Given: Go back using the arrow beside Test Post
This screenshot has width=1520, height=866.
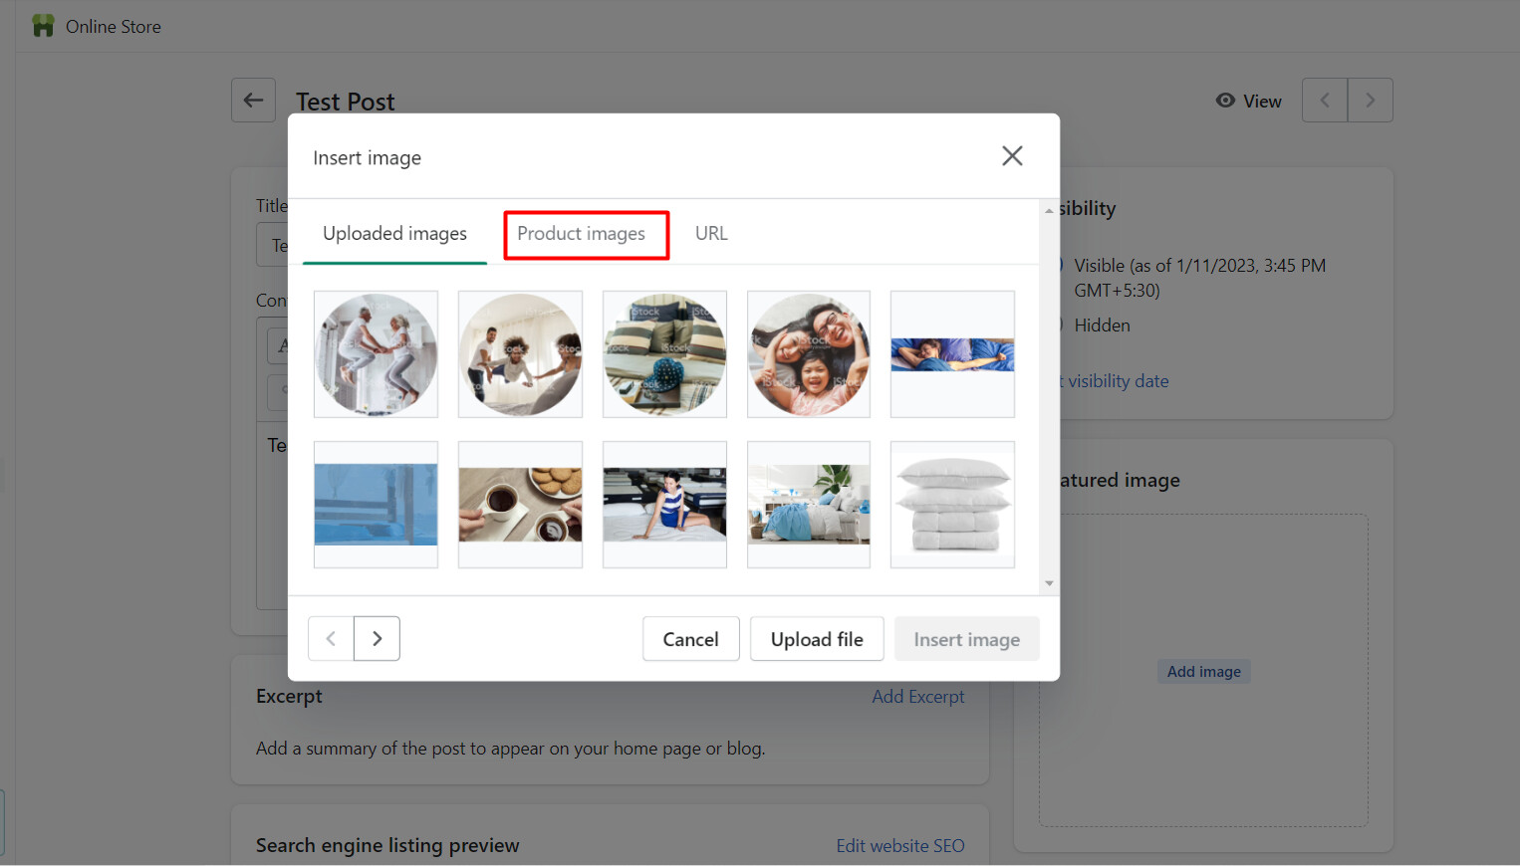Looking at the screenshot, I should (x=253, y=101).
